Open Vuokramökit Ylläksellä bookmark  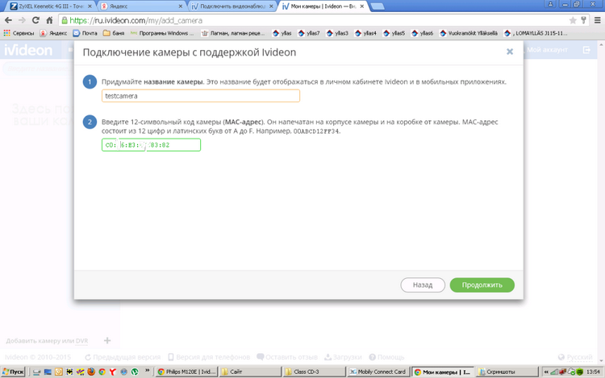pyautogui.click(x=469, y=33)
